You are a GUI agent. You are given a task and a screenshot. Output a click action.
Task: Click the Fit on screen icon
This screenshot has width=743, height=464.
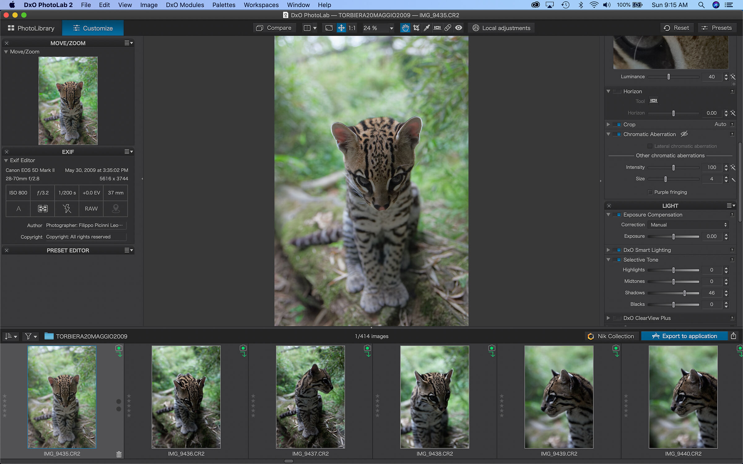click(x=329, y=28)
